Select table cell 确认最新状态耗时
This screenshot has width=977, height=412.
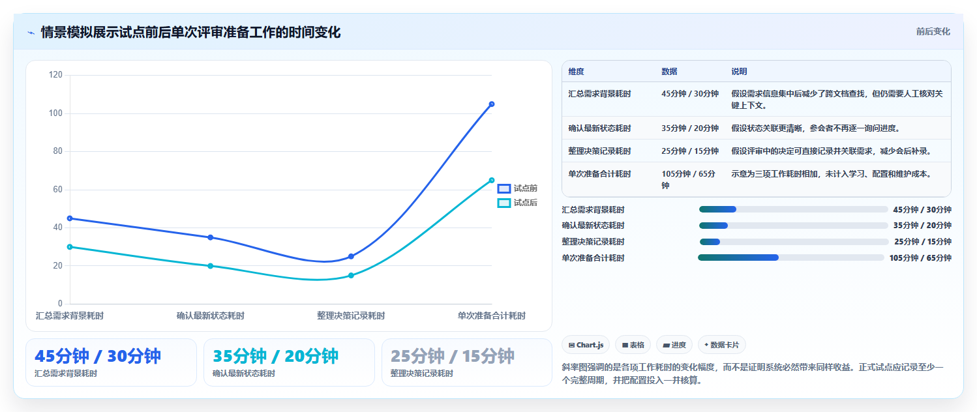coord(599,128)
